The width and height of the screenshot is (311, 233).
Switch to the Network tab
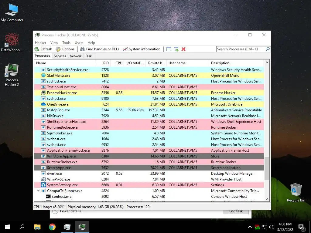76,56
